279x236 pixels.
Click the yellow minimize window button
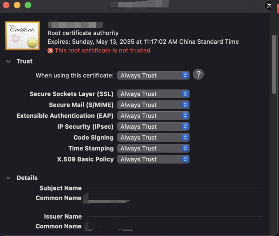click(x=17, y=5)
